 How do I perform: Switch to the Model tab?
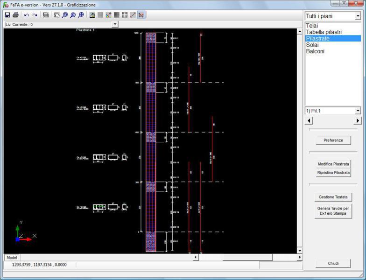pyautogui.click(x=12, y=258)
